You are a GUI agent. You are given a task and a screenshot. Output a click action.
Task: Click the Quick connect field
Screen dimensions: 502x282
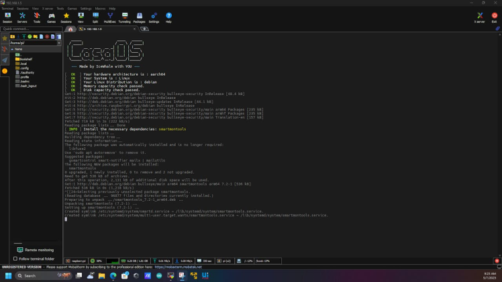pyautogui.click(x=30, y=29)
